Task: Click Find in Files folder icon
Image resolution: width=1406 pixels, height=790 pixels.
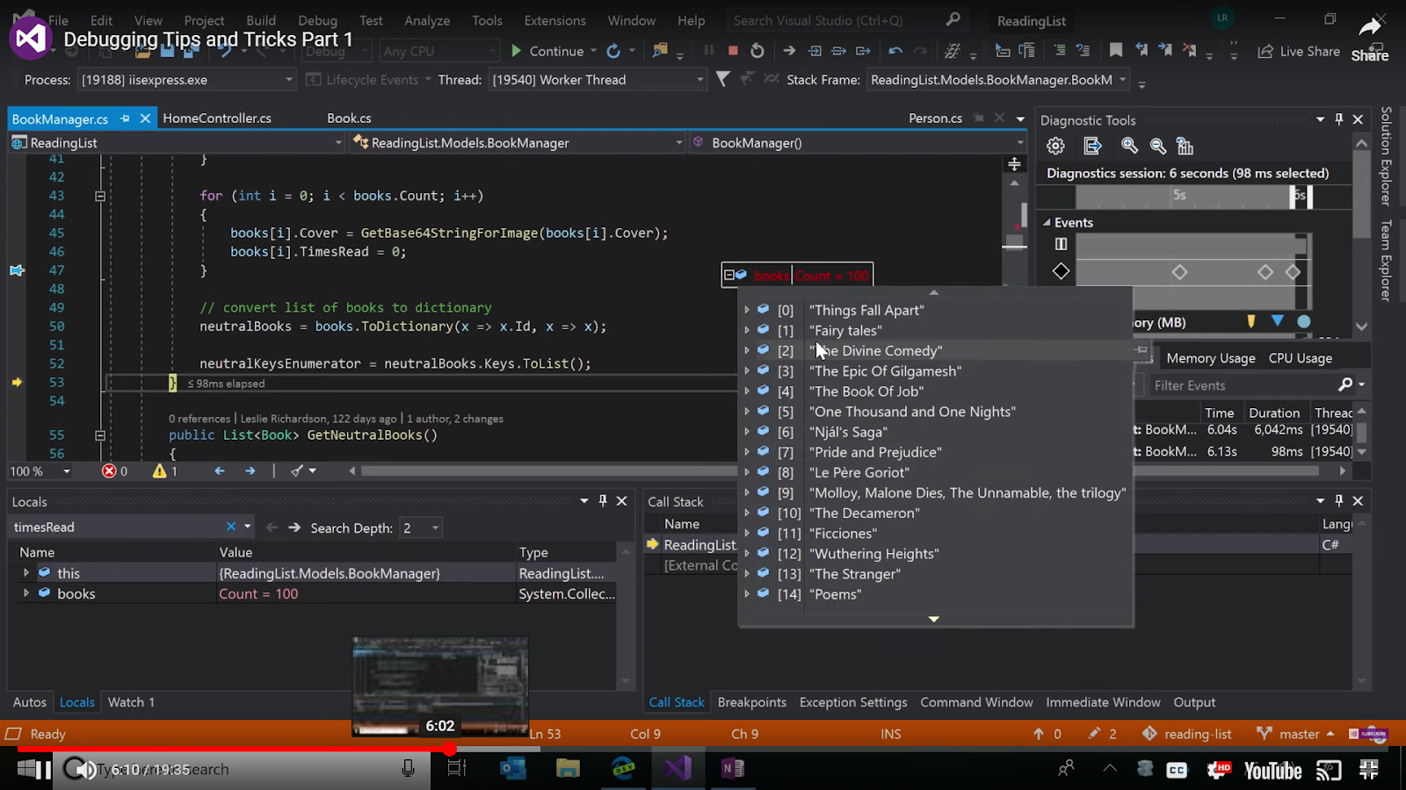Action: 659,51
